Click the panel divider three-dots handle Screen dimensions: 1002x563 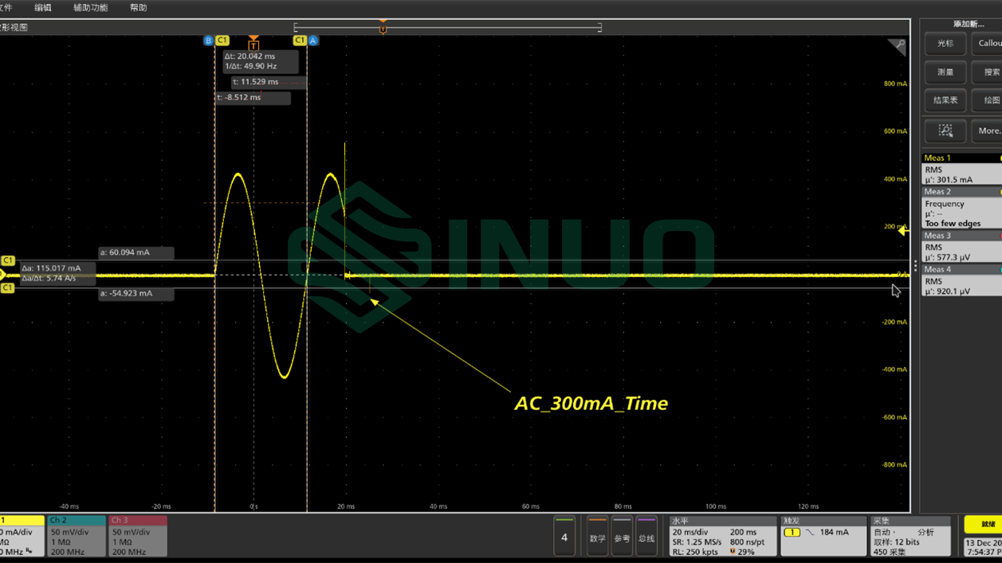(x=915, y=266)
